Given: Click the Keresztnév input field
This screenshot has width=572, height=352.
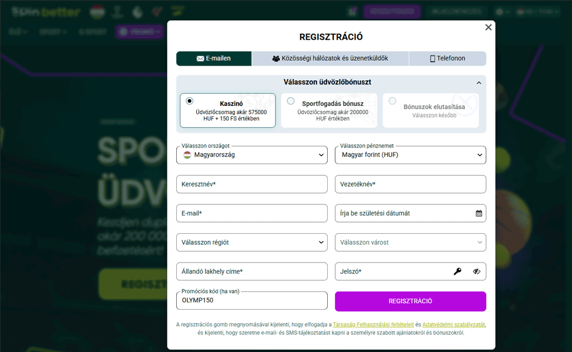Looking at the screenshot, I should (252, 184).
